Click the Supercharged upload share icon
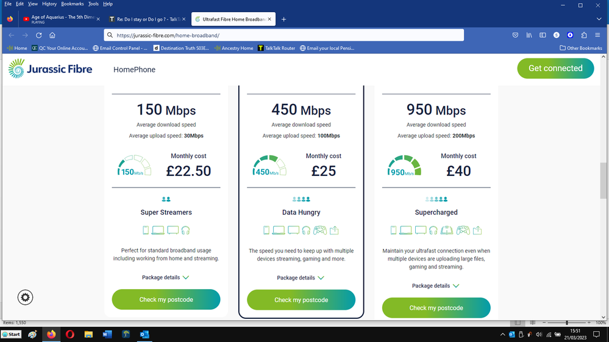 point(477,230)
